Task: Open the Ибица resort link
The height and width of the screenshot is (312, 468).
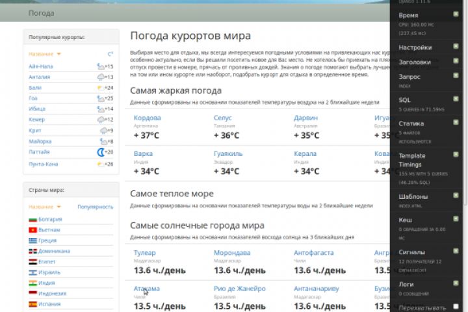Action: (x=37, y=109)
